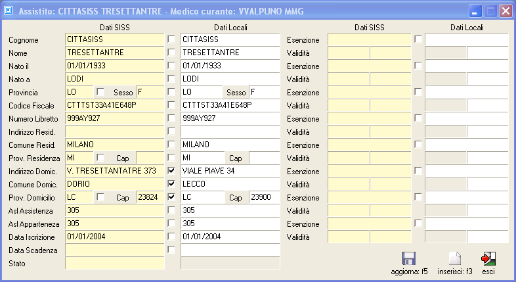Click local Indirizzo Domic. field VIALE PIAVE 34

click(x=230, y=171)
